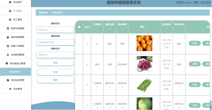Expand 销售订单管理 menu
This screenshot has width=212, height=110.
16,46
